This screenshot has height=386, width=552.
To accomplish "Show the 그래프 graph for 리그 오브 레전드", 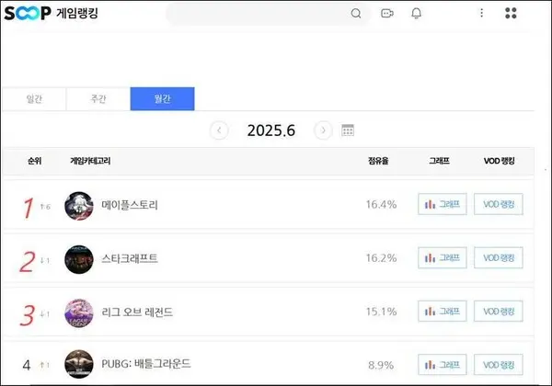I will pyautogui.click(x=441, y=312).
